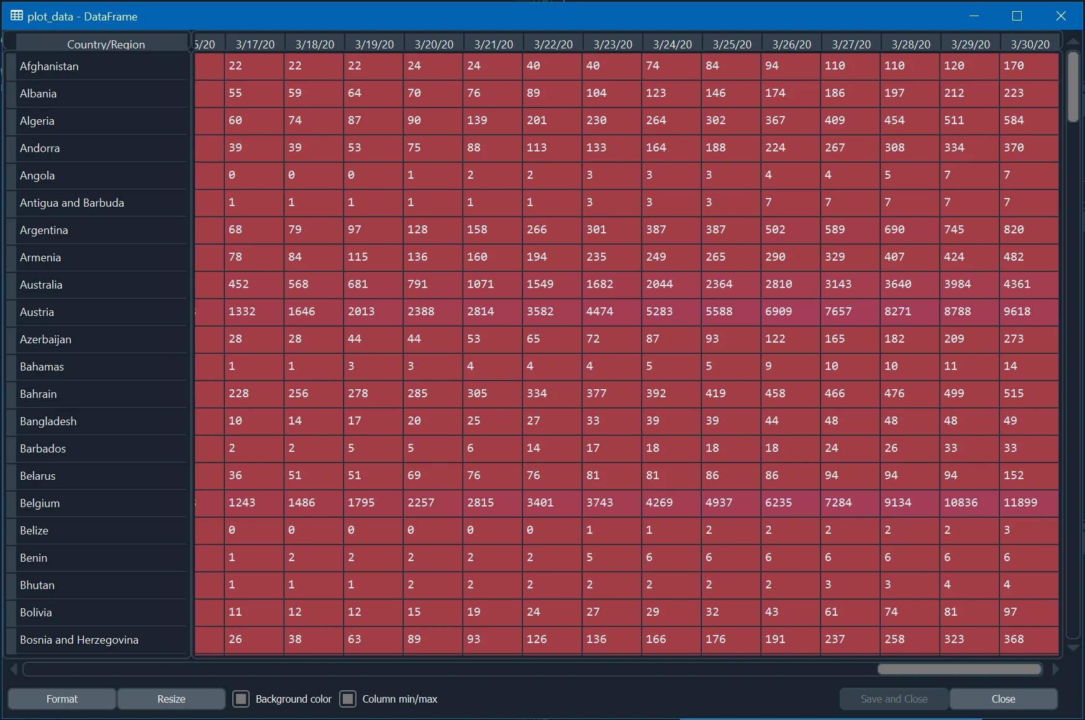The height and width of the screenshot is (720, 1085).
Task: Select the 3/23/20 column header
Action: tap(613, 43)
